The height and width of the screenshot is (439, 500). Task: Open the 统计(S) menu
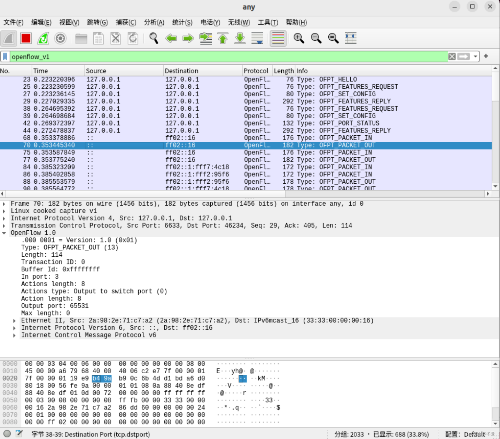(x=182, y=22)
